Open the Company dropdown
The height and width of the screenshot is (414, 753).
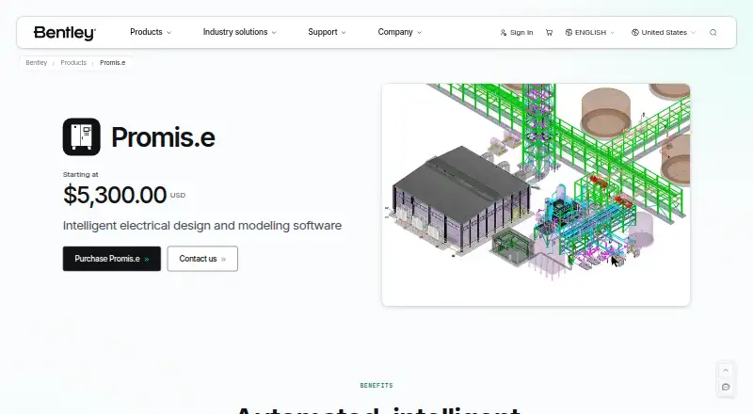tap(399, 32)
